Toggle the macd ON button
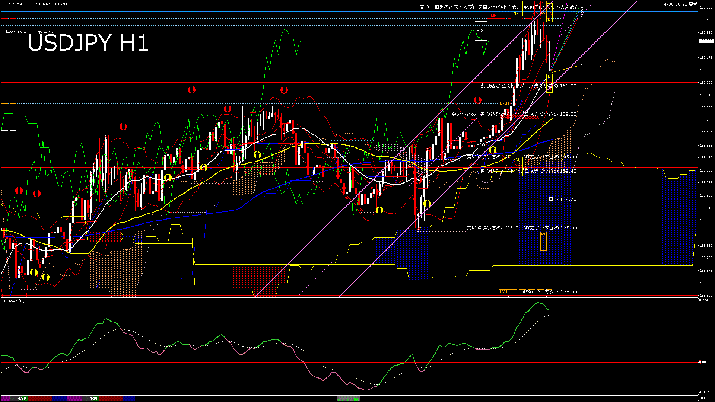The image size is (715, 402). pyautogui.click(x=348, y=398)
